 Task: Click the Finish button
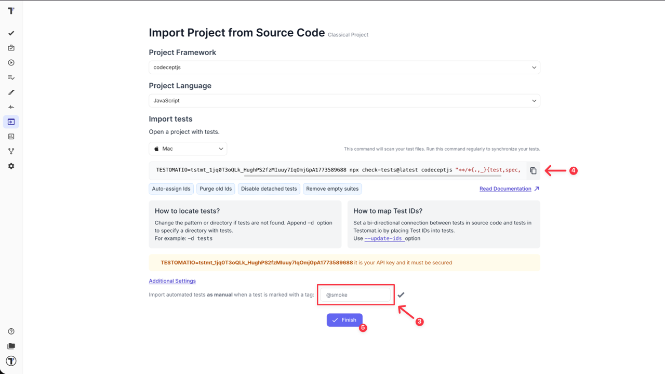coord(344,320)
